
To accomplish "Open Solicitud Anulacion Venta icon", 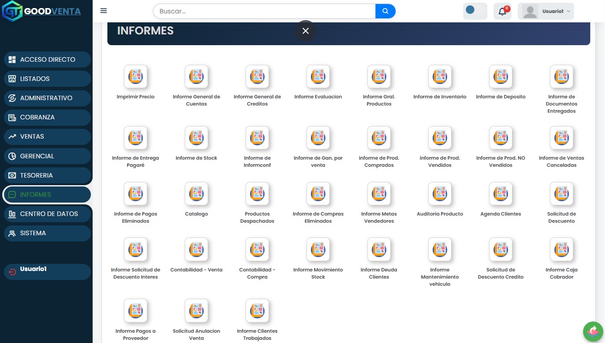I will [196, 311].
